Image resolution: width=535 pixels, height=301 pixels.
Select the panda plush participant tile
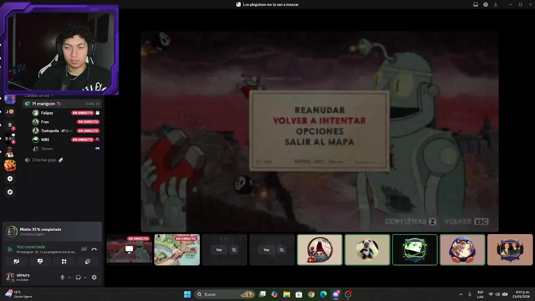(367, 250)
